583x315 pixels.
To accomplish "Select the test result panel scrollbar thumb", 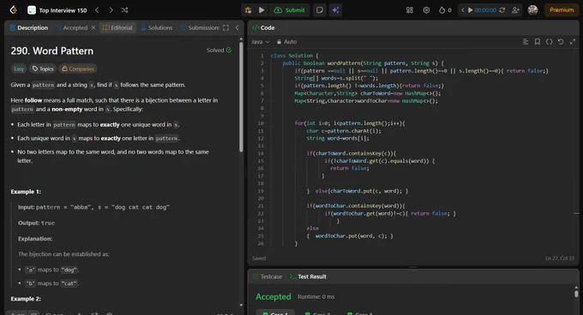I will coord(576,294).
